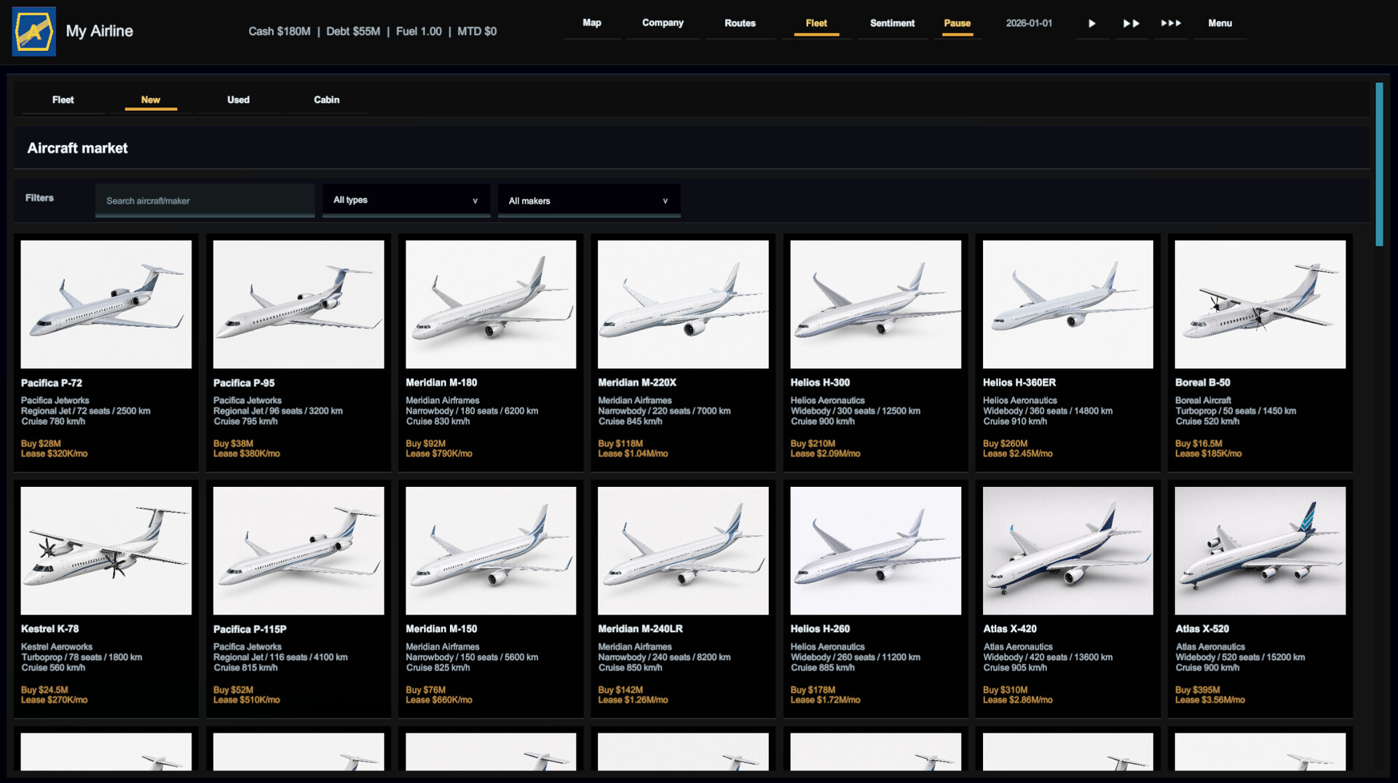Pause the simulation
The width and height of the screenshot is (1398, 783).
(957, 23)
